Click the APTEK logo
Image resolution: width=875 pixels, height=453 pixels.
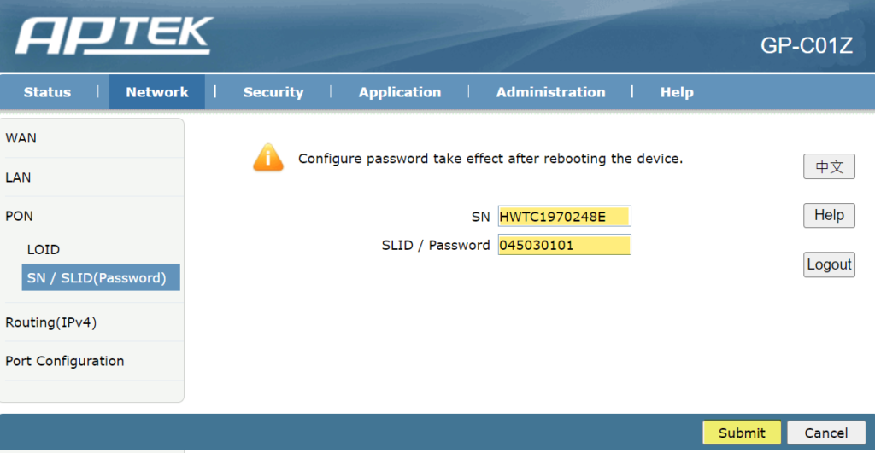(x=114, y=37)
